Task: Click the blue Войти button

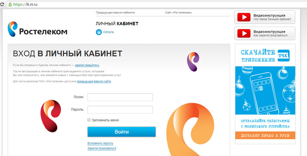Action: [122, 132]
